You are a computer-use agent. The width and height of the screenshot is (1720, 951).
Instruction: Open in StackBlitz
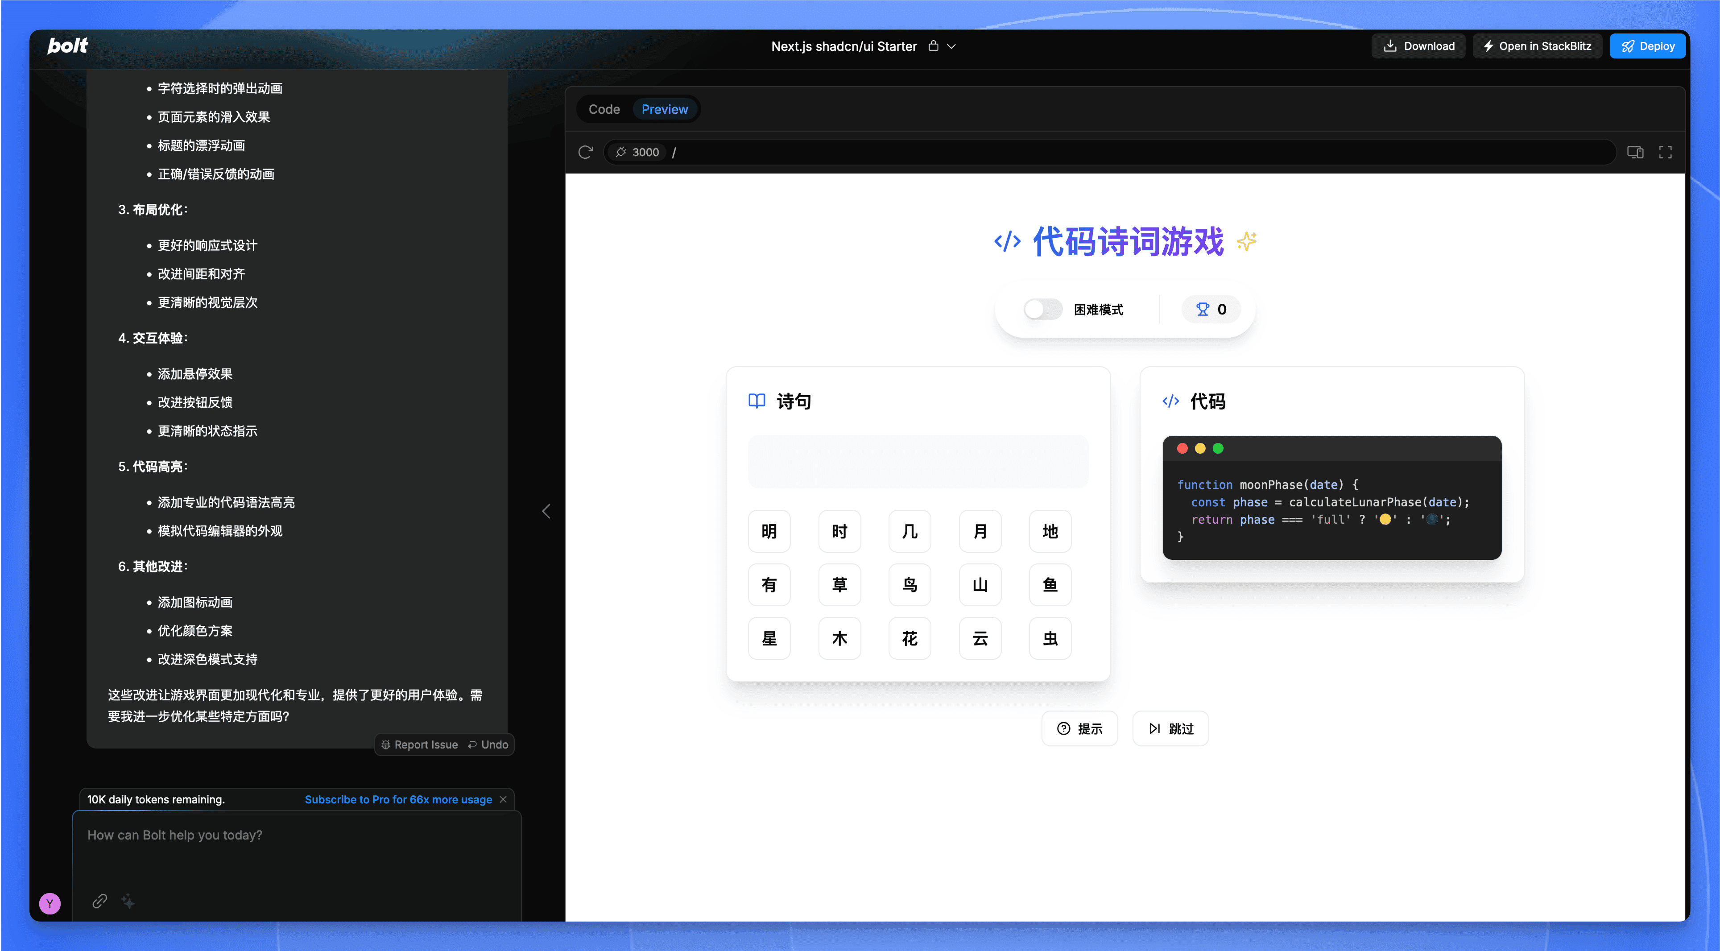tap(1537, 46)
